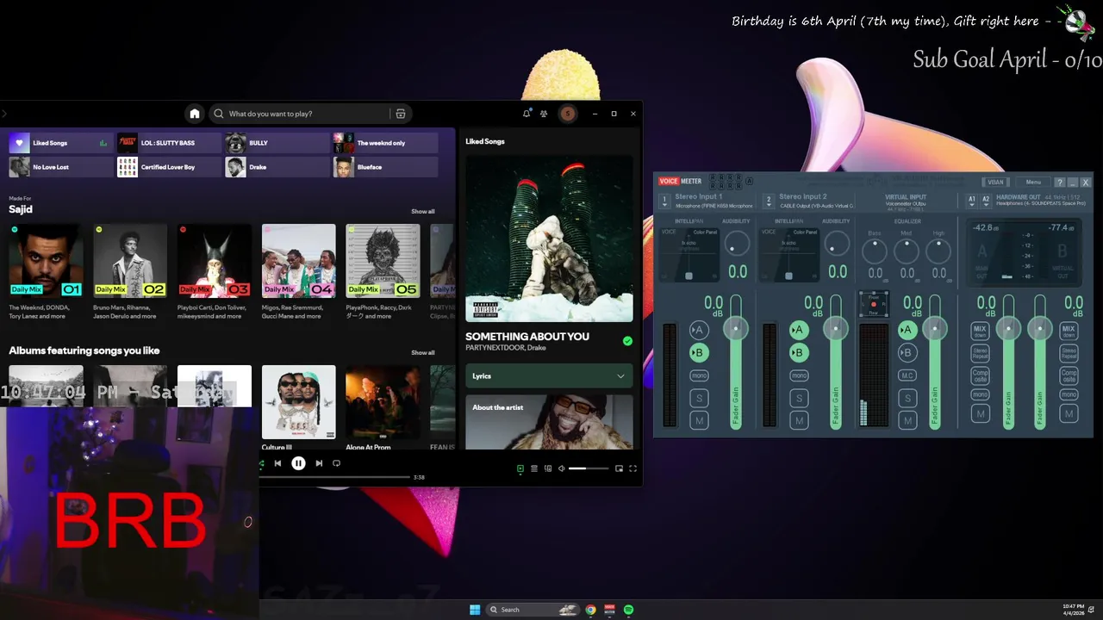Toggle B bus on Stereo Input 1

point(699,352)
